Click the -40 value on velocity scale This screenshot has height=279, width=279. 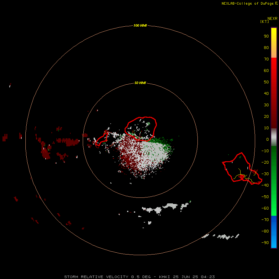265,185
